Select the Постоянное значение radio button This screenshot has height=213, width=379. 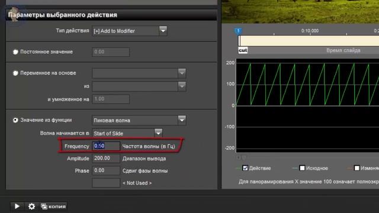click(15, 52)
